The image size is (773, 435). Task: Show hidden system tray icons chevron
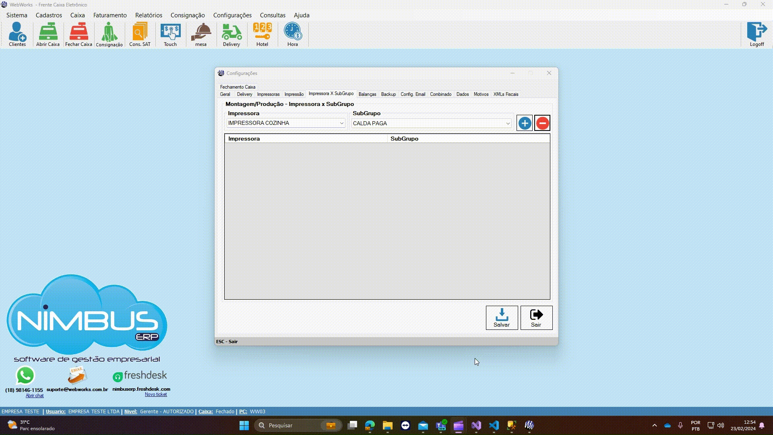654,425
